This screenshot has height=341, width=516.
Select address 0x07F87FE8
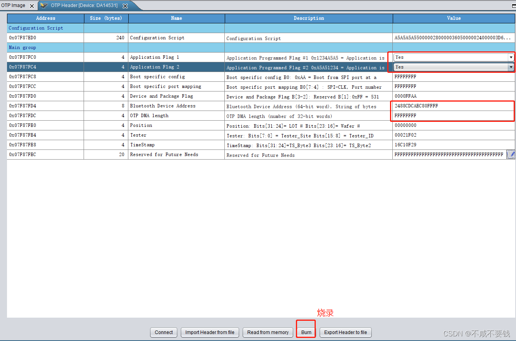[x=45, y=145]
